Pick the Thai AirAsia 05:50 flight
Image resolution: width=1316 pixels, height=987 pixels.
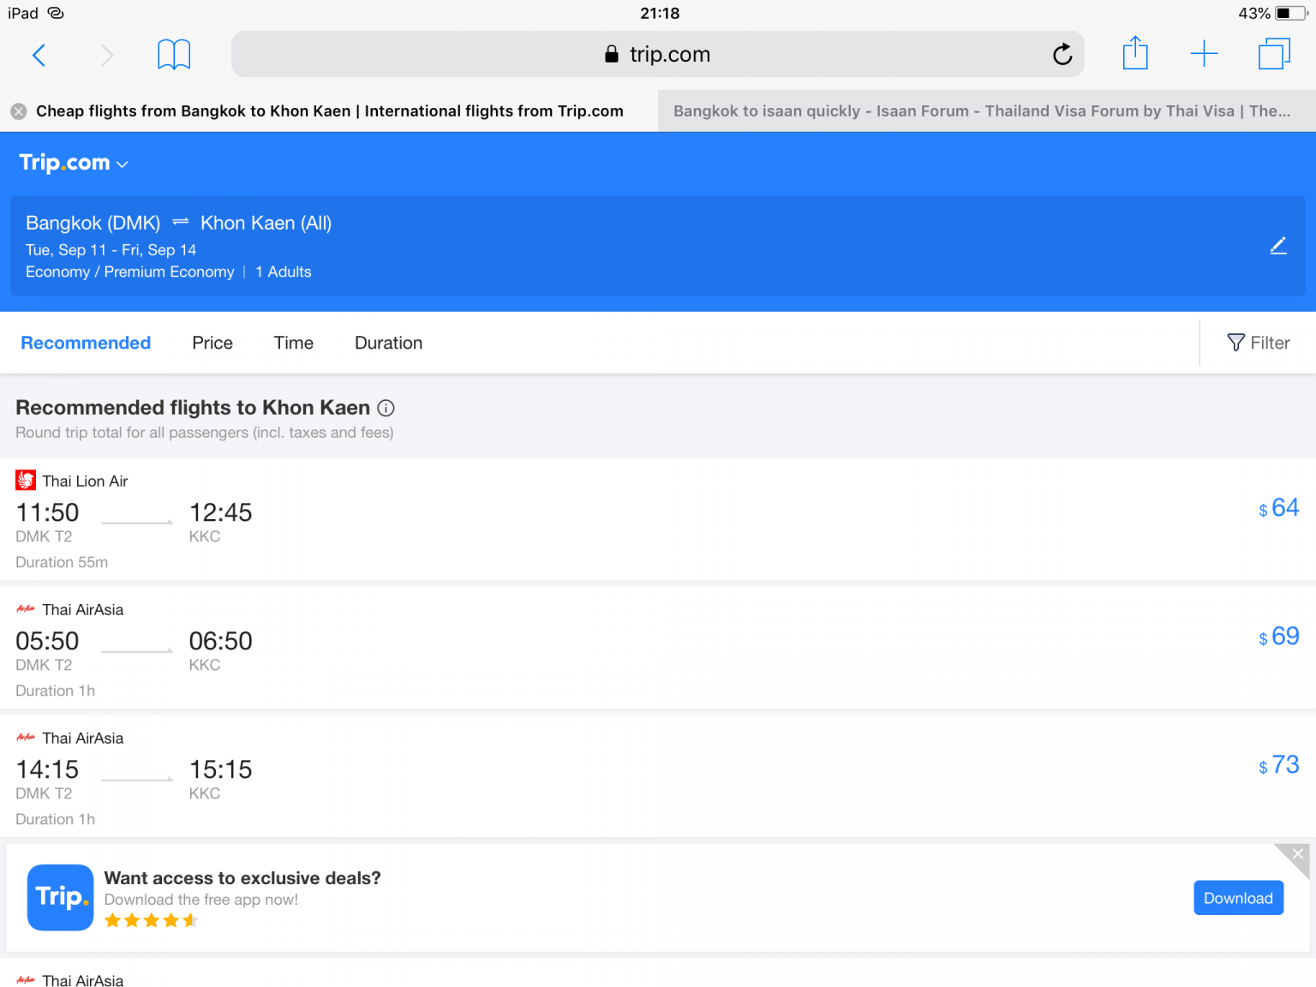(x=658, y=648)
